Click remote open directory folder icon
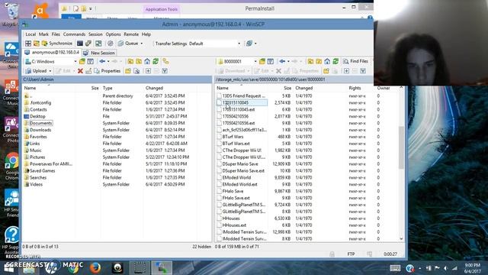The width and height of the screenshot is (488, 275). click(x=262, y=61)
